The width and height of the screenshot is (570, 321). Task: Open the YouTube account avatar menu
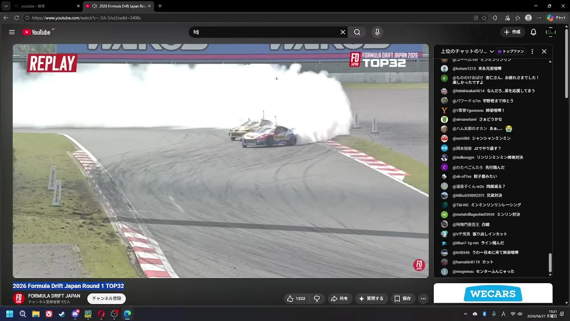[551, 32]
